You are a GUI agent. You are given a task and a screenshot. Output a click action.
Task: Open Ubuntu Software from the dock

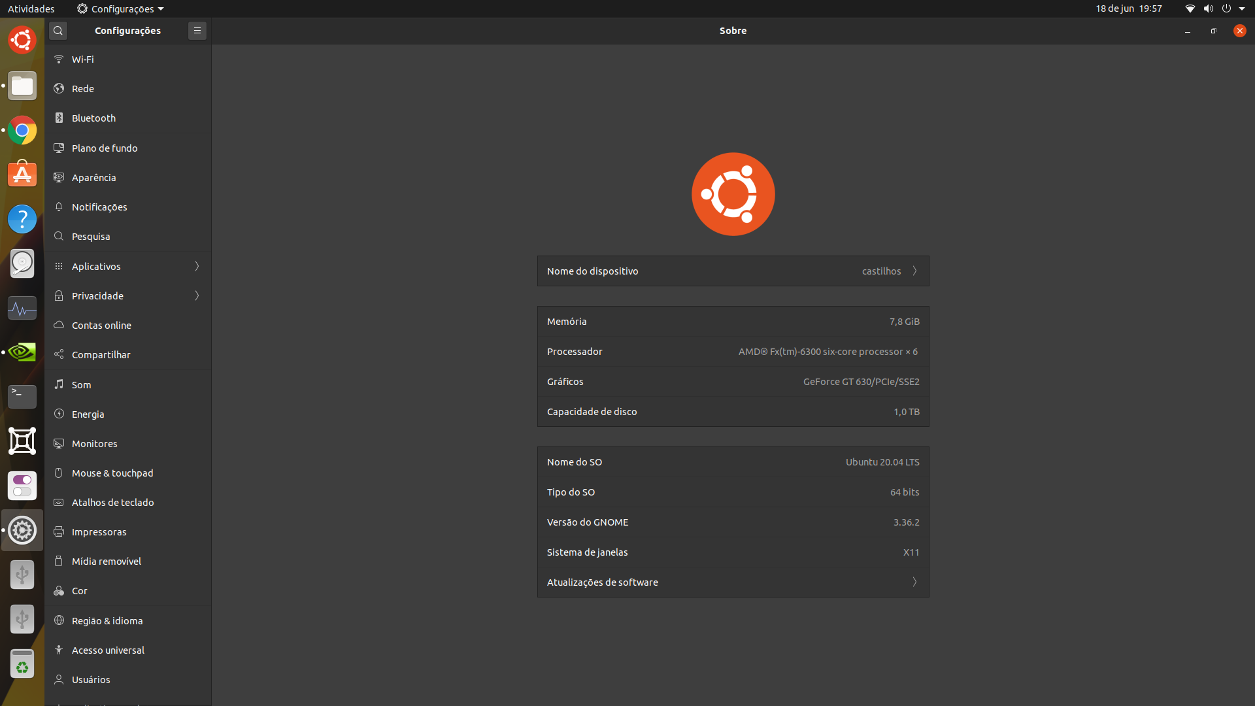pos(22,175)
